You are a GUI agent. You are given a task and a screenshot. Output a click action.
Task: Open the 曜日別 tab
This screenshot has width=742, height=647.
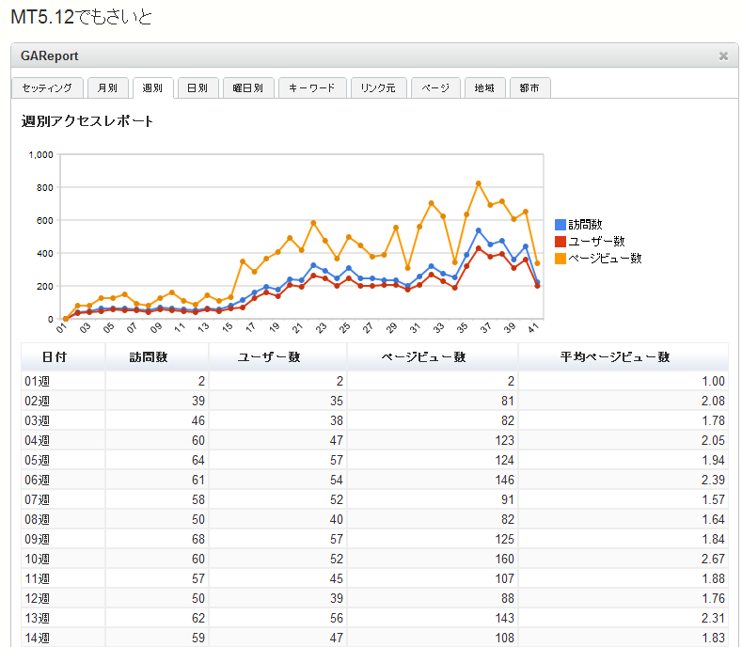[x=249, y=88]
